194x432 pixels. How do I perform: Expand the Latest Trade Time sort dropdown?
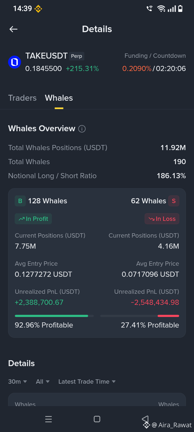87,382
